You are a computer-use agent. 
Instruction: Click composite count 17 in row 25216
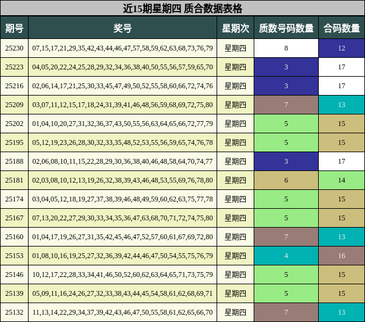341,86
